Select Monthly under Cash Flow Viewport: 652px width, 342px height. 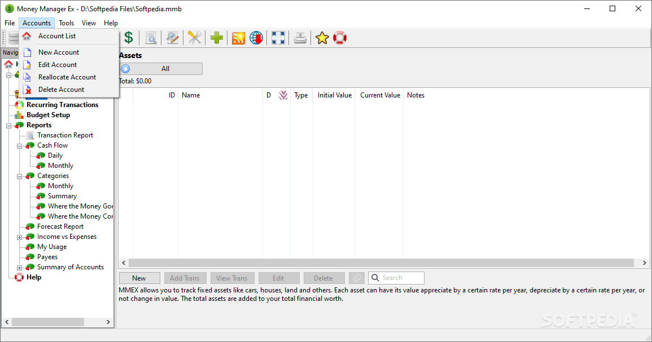[x=61, y=166]
